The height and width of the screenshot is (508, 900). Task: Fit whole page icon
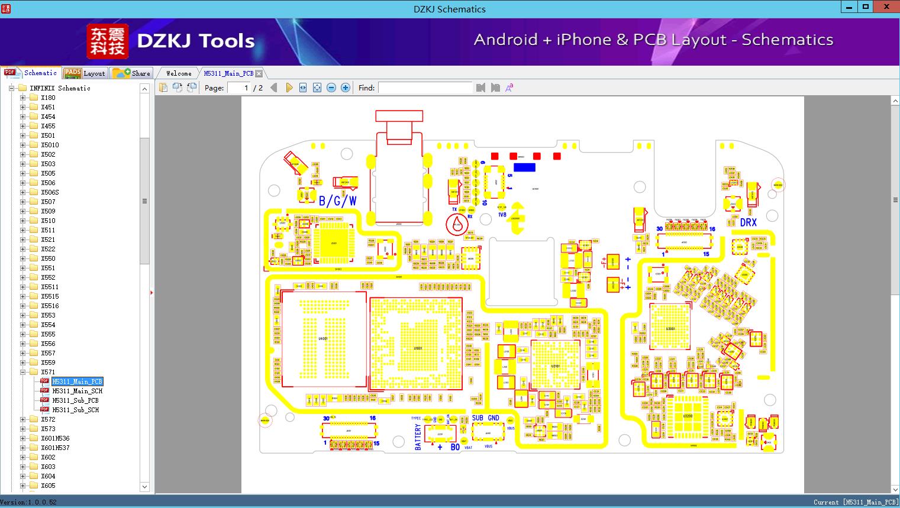pos(317,88)
